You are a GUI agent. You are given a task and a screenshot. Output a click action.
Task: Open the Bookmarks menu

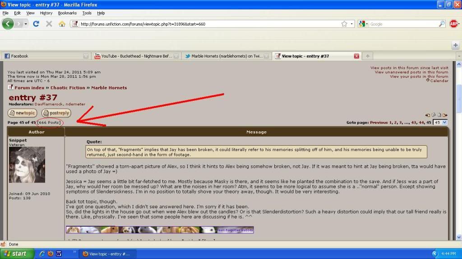pos(67,13)
